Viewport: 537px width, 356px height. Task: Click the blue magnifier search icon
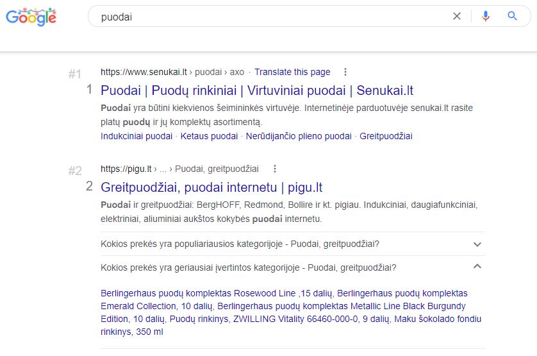coord(512,16)
